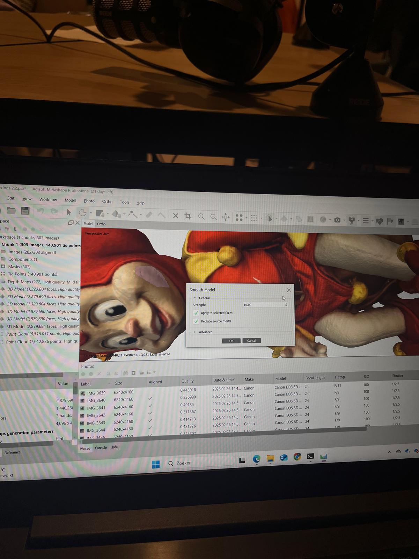Viewport: 419px width, 559px height.
Task: Click the Zoom Out magnifier
Action: click(x=213, y=217)
